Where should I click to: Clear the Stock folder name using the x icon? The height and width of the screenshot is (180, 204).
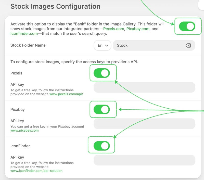coord(188,45)
